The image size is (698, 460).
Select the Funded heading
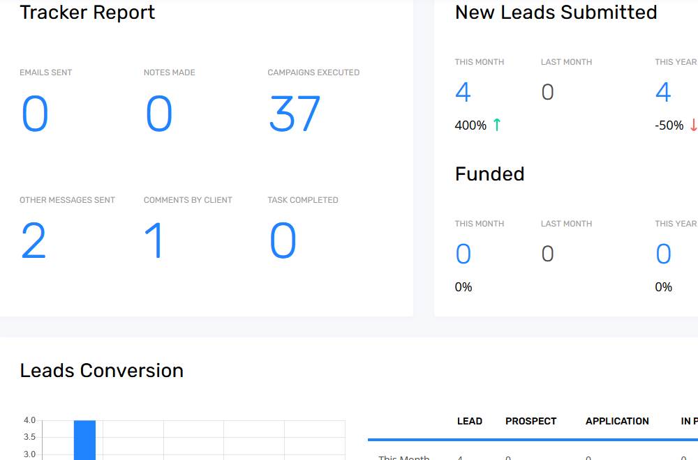490,174
